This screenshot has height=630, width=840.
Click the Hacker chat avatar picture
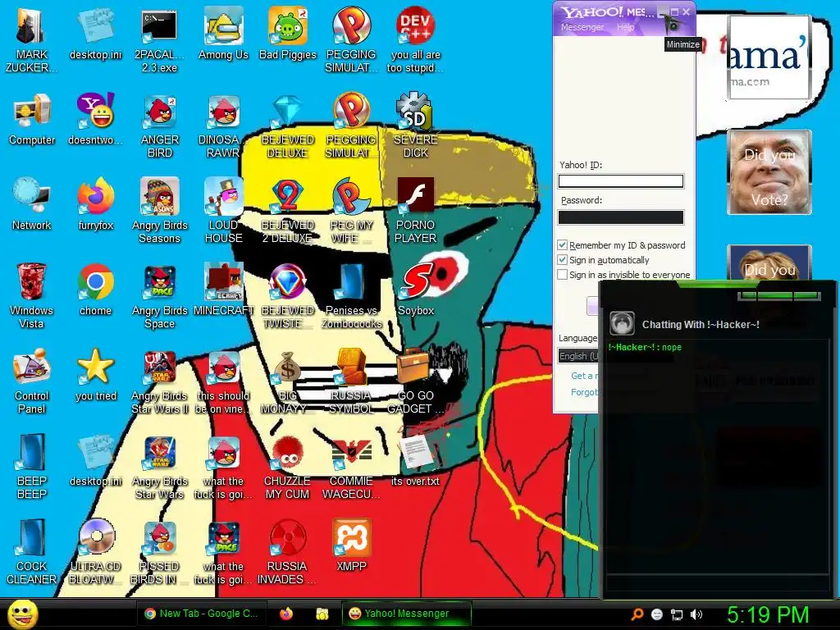[622, 323]
